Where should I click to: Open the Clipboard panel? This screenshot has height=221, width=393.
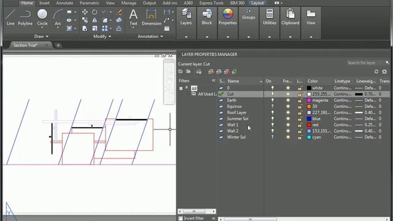click(x=290, y=17)
